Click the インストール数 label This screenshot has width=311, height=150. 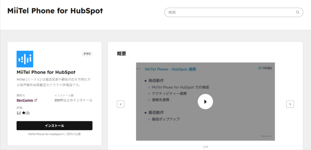[x=64, y=95]
